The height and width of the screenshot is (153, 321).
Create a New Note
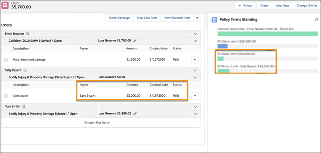(282, 6)
